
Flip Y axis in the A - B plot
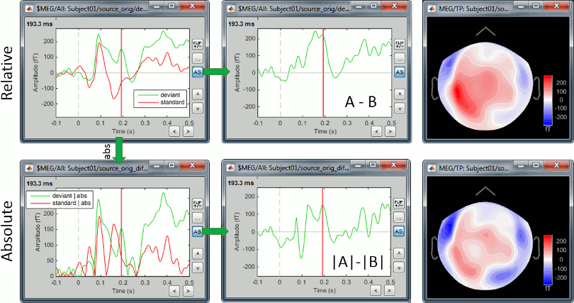tap(400, 44)
